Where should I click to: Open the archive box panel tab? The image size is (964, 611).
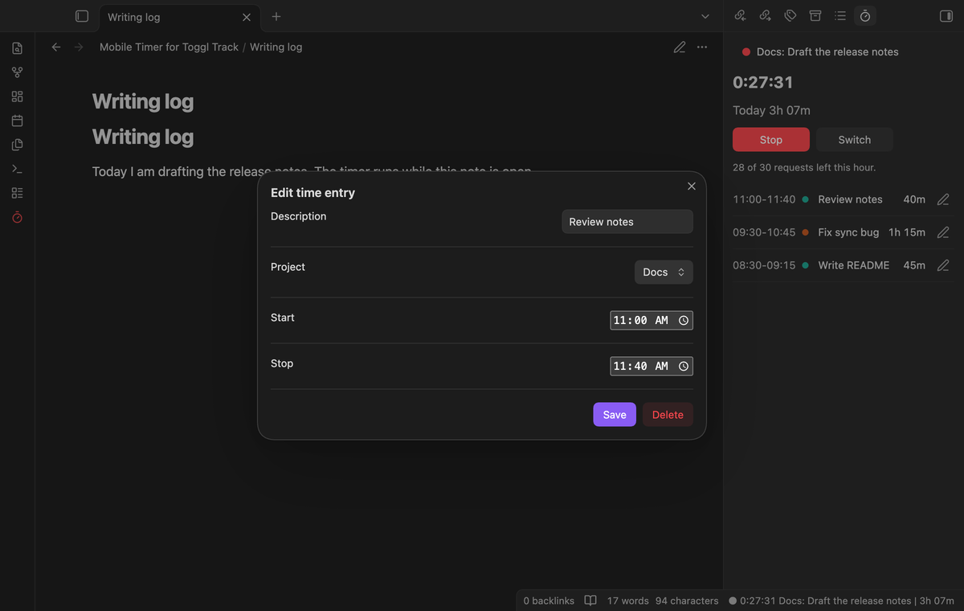[815, 15]
